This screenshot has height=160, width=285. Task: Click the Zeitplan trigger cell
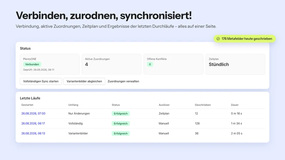pyautogui.click(x=164, y=113)
